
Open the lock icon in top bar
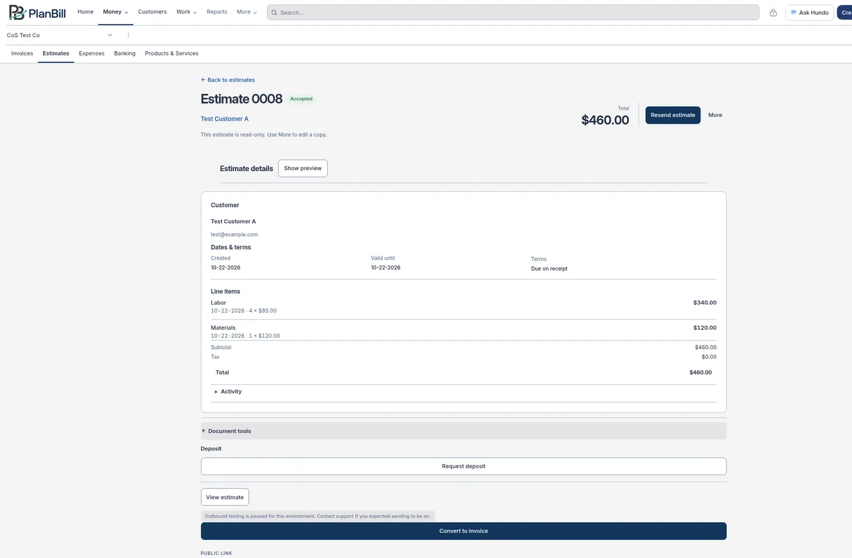(773, 12)
